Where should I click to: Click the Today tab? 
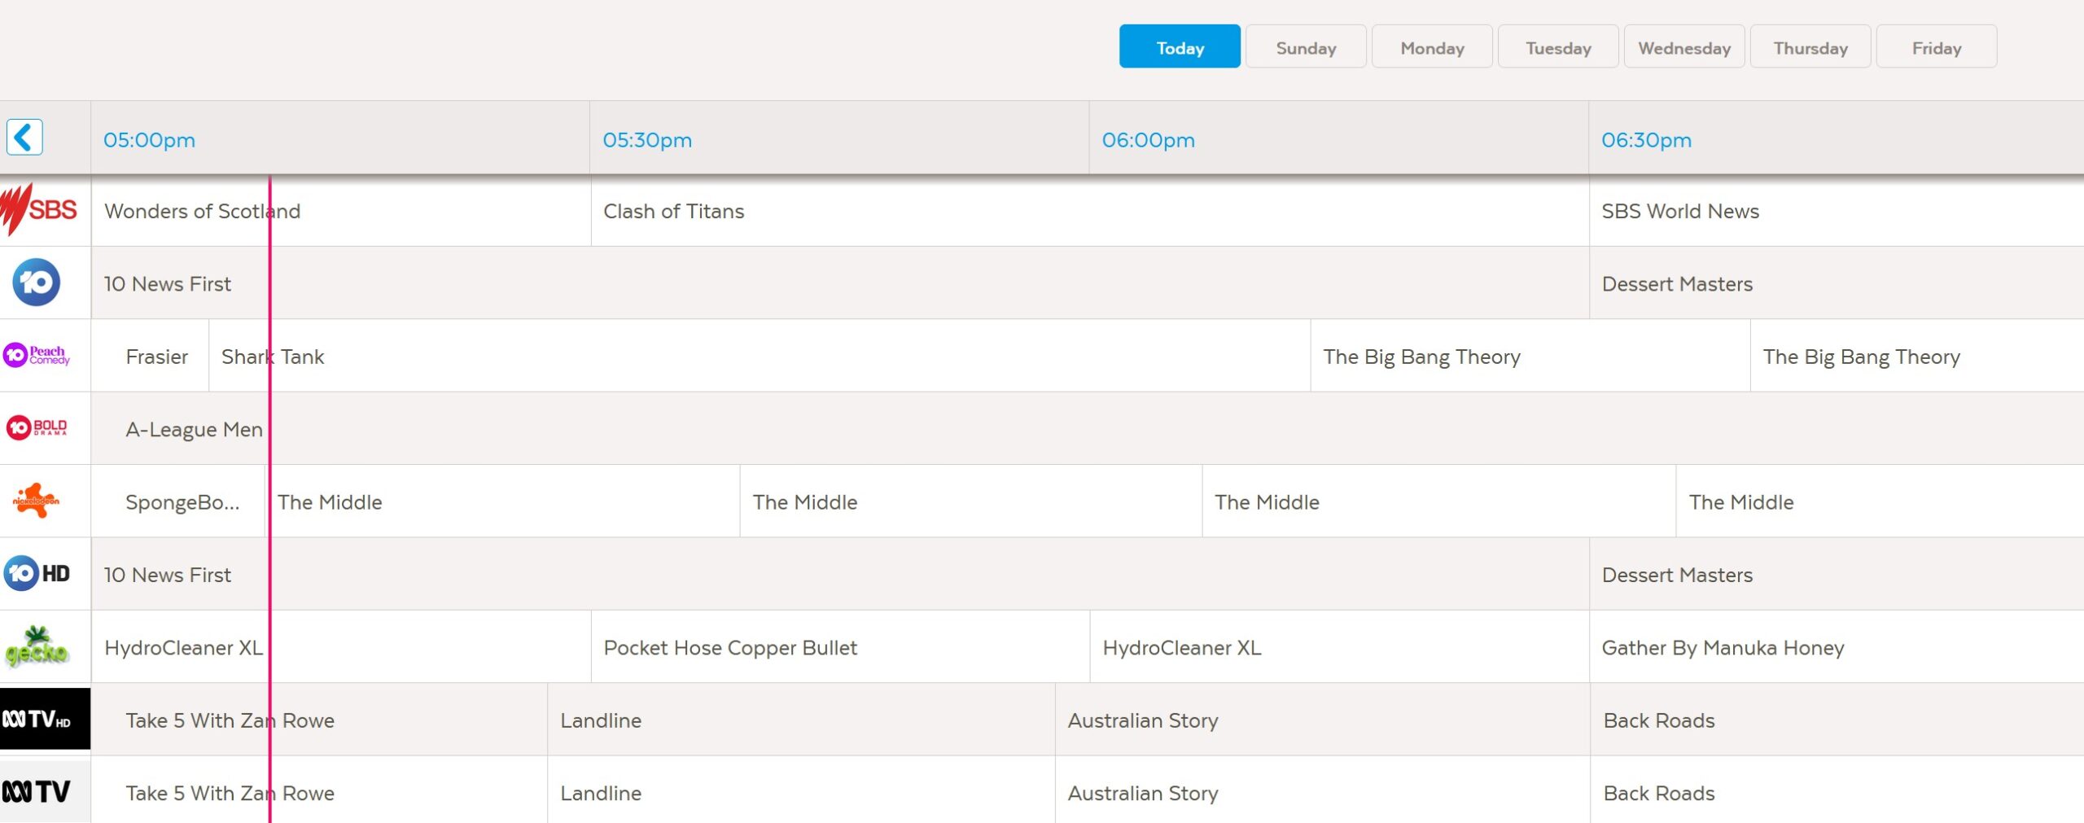[x=1180, y=47]
